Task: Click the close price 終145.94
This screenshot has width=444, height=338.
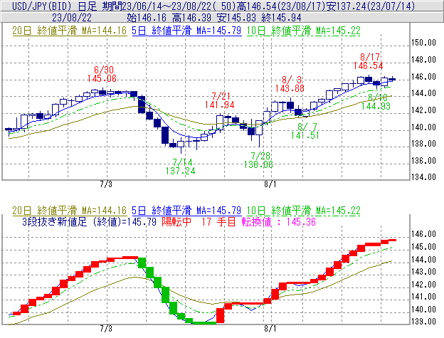Action: coord(282,18)
